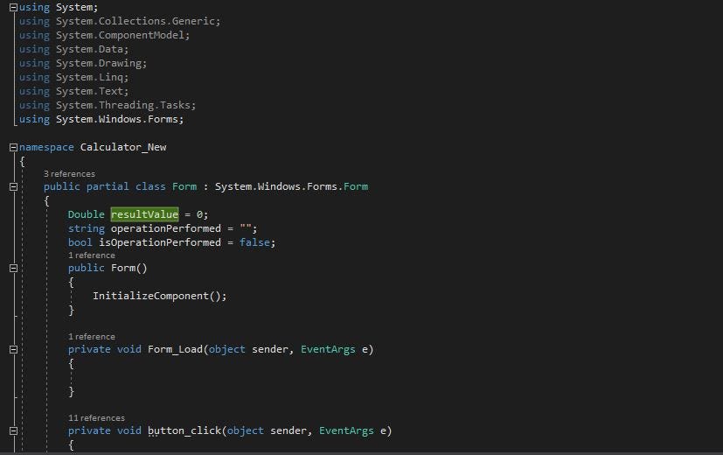The height and width of the screenshot is (455, 723).
Task: Click the first 'using System;' line
Action: [59, 7]
